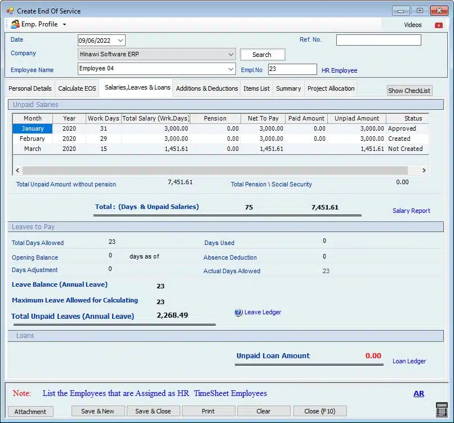The height and width of the screenshot is (423, 454).
Task: Click the Leave Ledger help icon
Action: click(x=238, y=313)
